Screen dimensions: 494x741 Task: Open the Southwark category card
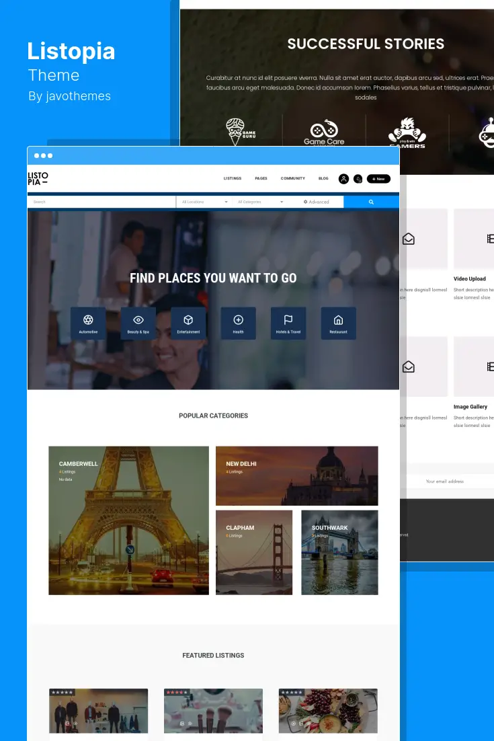pos(339,553)
